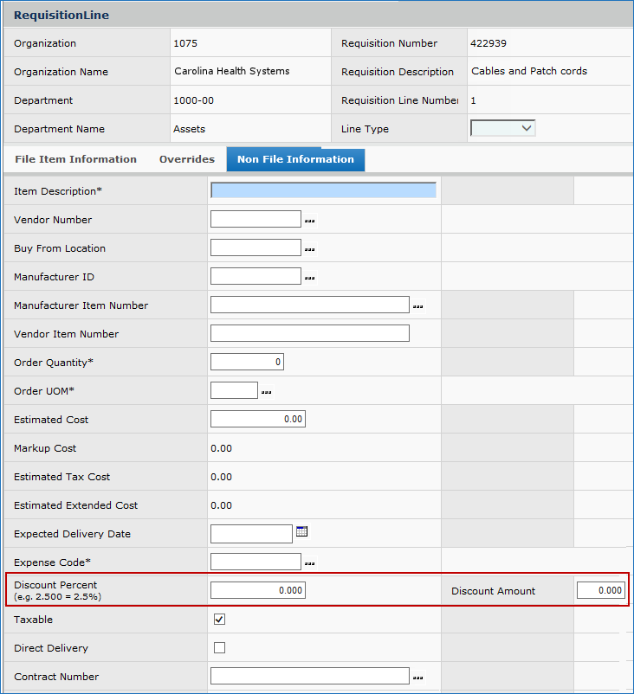The width and height of the screenshot is (634, 694).
Task: Open Contract Number lookup ellipsis
Action: tap(417, 678)
